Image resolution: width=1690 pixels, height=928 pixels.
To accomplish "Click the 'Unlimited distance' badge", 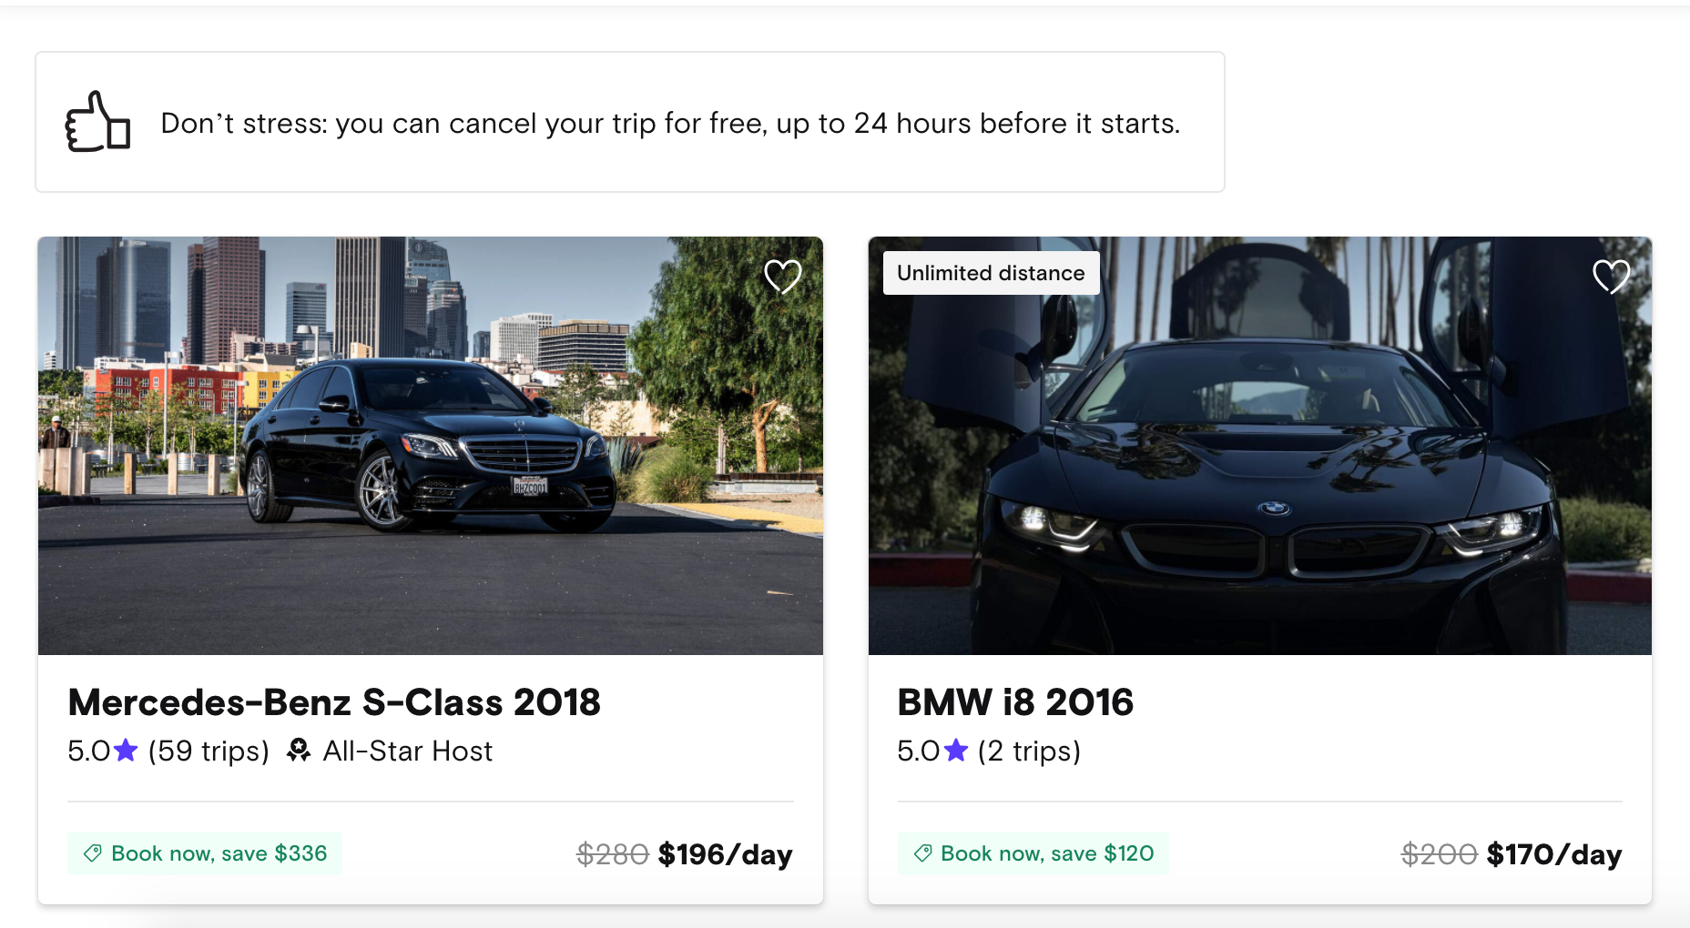I will (990, 272).
